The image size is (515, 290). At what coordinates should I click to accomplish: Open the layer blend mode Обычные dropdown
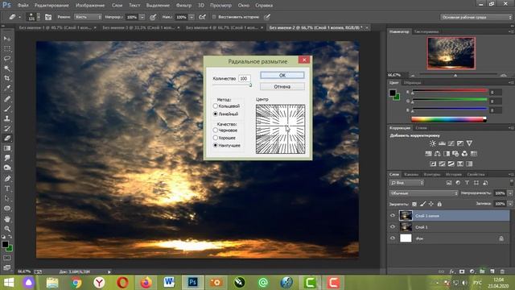point(424,193)
